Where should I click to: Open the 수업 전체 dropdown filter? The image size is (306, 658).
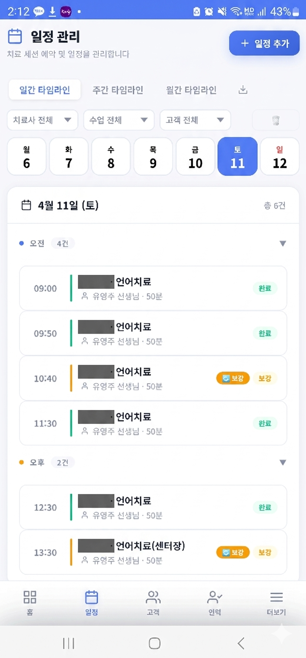[119, 120]
